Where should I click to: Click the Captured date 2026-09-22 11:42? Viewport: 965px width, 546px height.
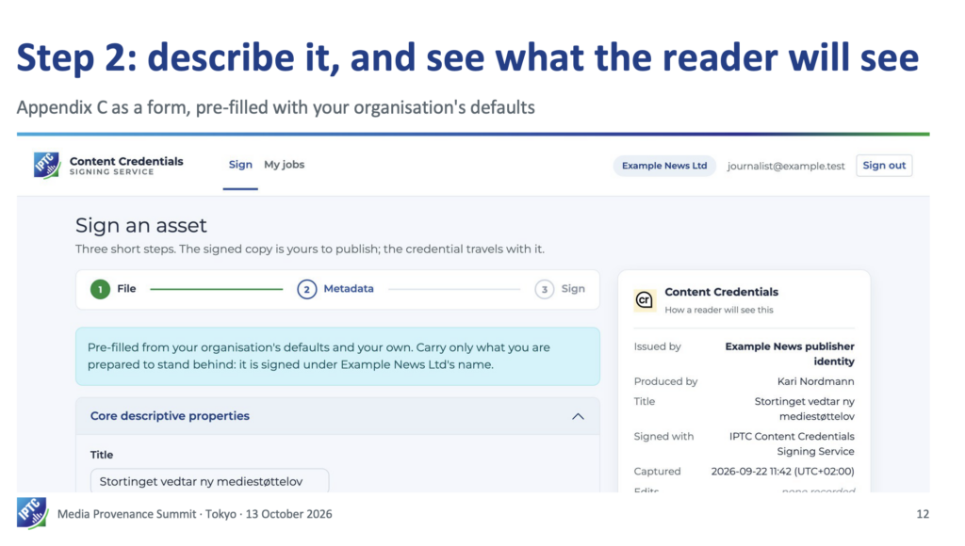(x=782, y=471)
